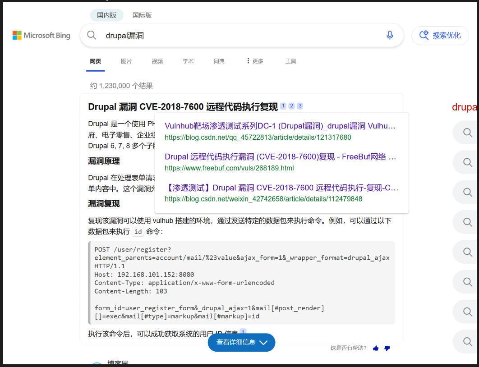Click the drupal漏洞 search input field
479x367 pixels.
pyautogui.click(x=241, y=36)
